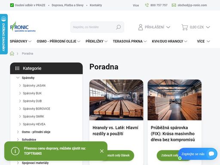This screenshot has height=165, width=220.
Task: Click the search input field
Action: (x=94, y=27)
